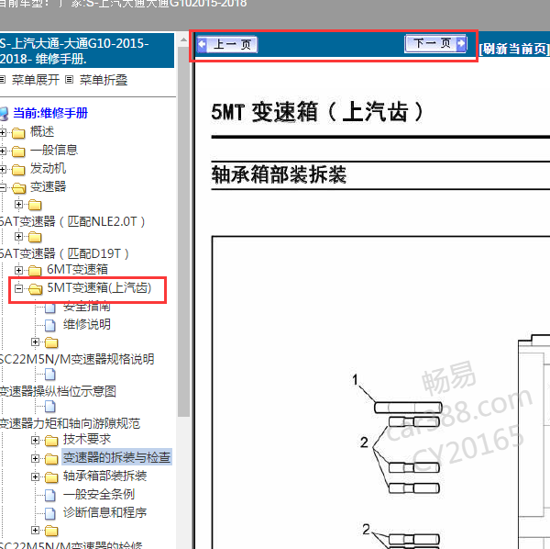Click the left arrow icon on 上一页
550x549 pixels.
click(202, 45)
